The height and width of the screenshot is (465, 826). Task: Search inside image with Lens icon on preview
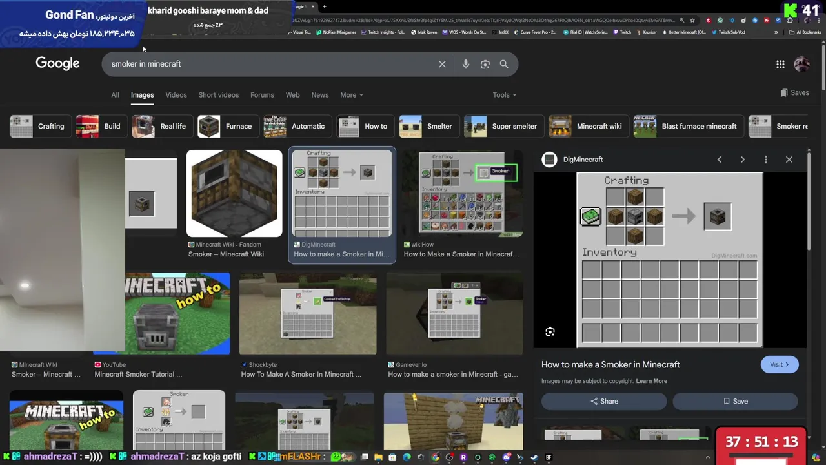coord(550,332)
